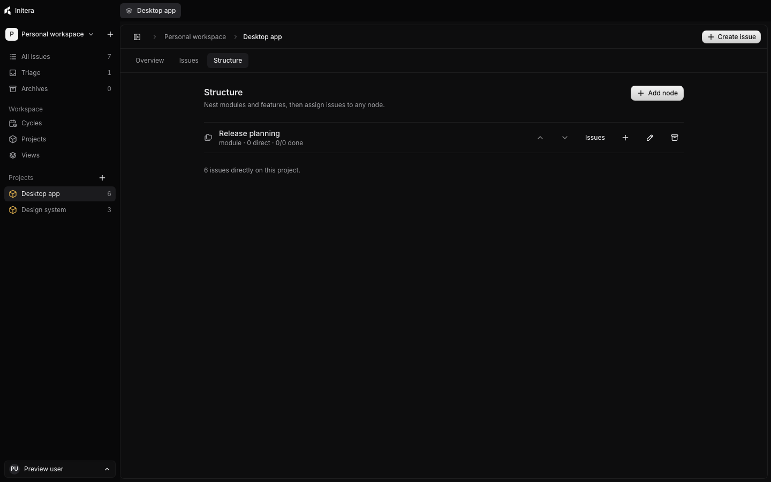771x482 pixels.
Task: Click '6 issues directly on this project' text
Action: click(x=252, y=170)
